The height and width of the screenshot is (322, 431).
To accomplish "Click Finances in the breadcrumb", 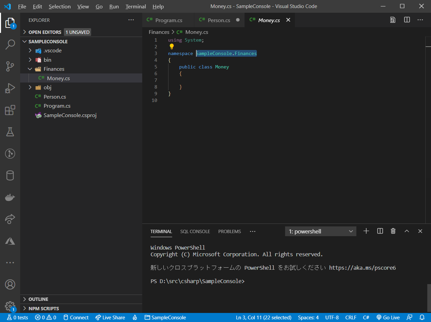I will click(x=159, y=32).
